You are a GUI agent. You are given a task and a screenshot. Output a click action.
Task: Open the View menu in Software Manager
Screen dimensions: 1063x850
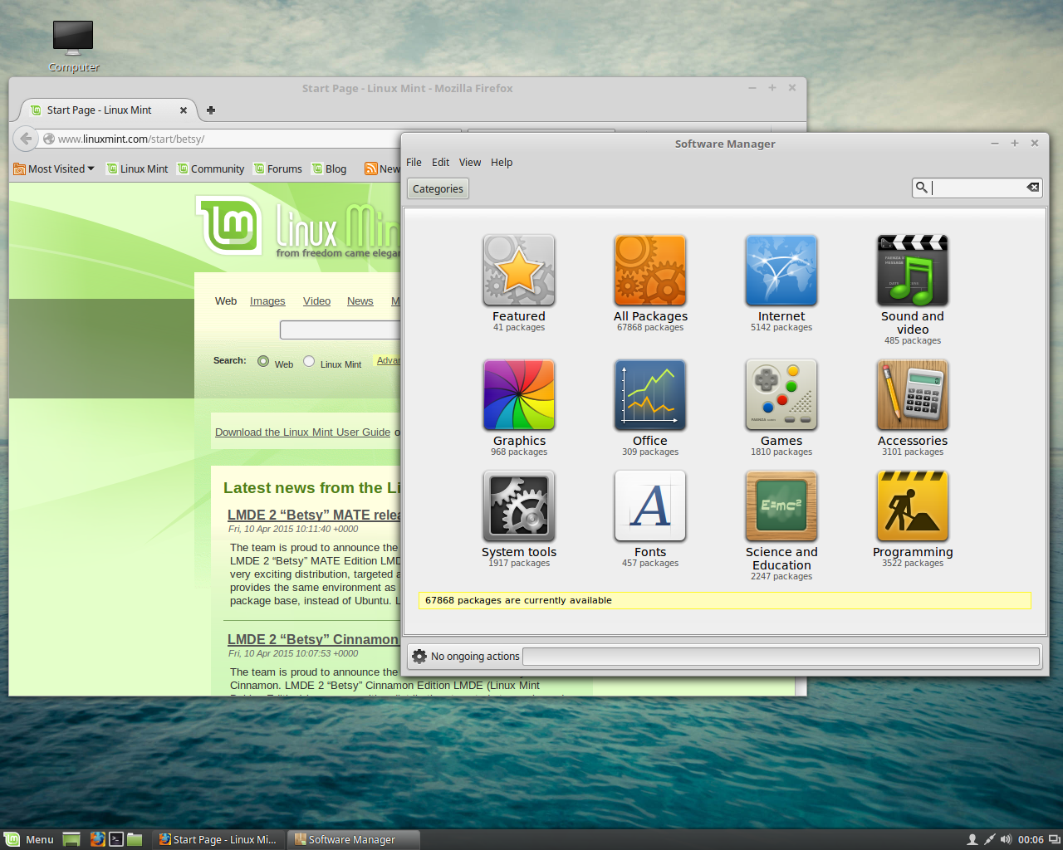tap(470, 163)
